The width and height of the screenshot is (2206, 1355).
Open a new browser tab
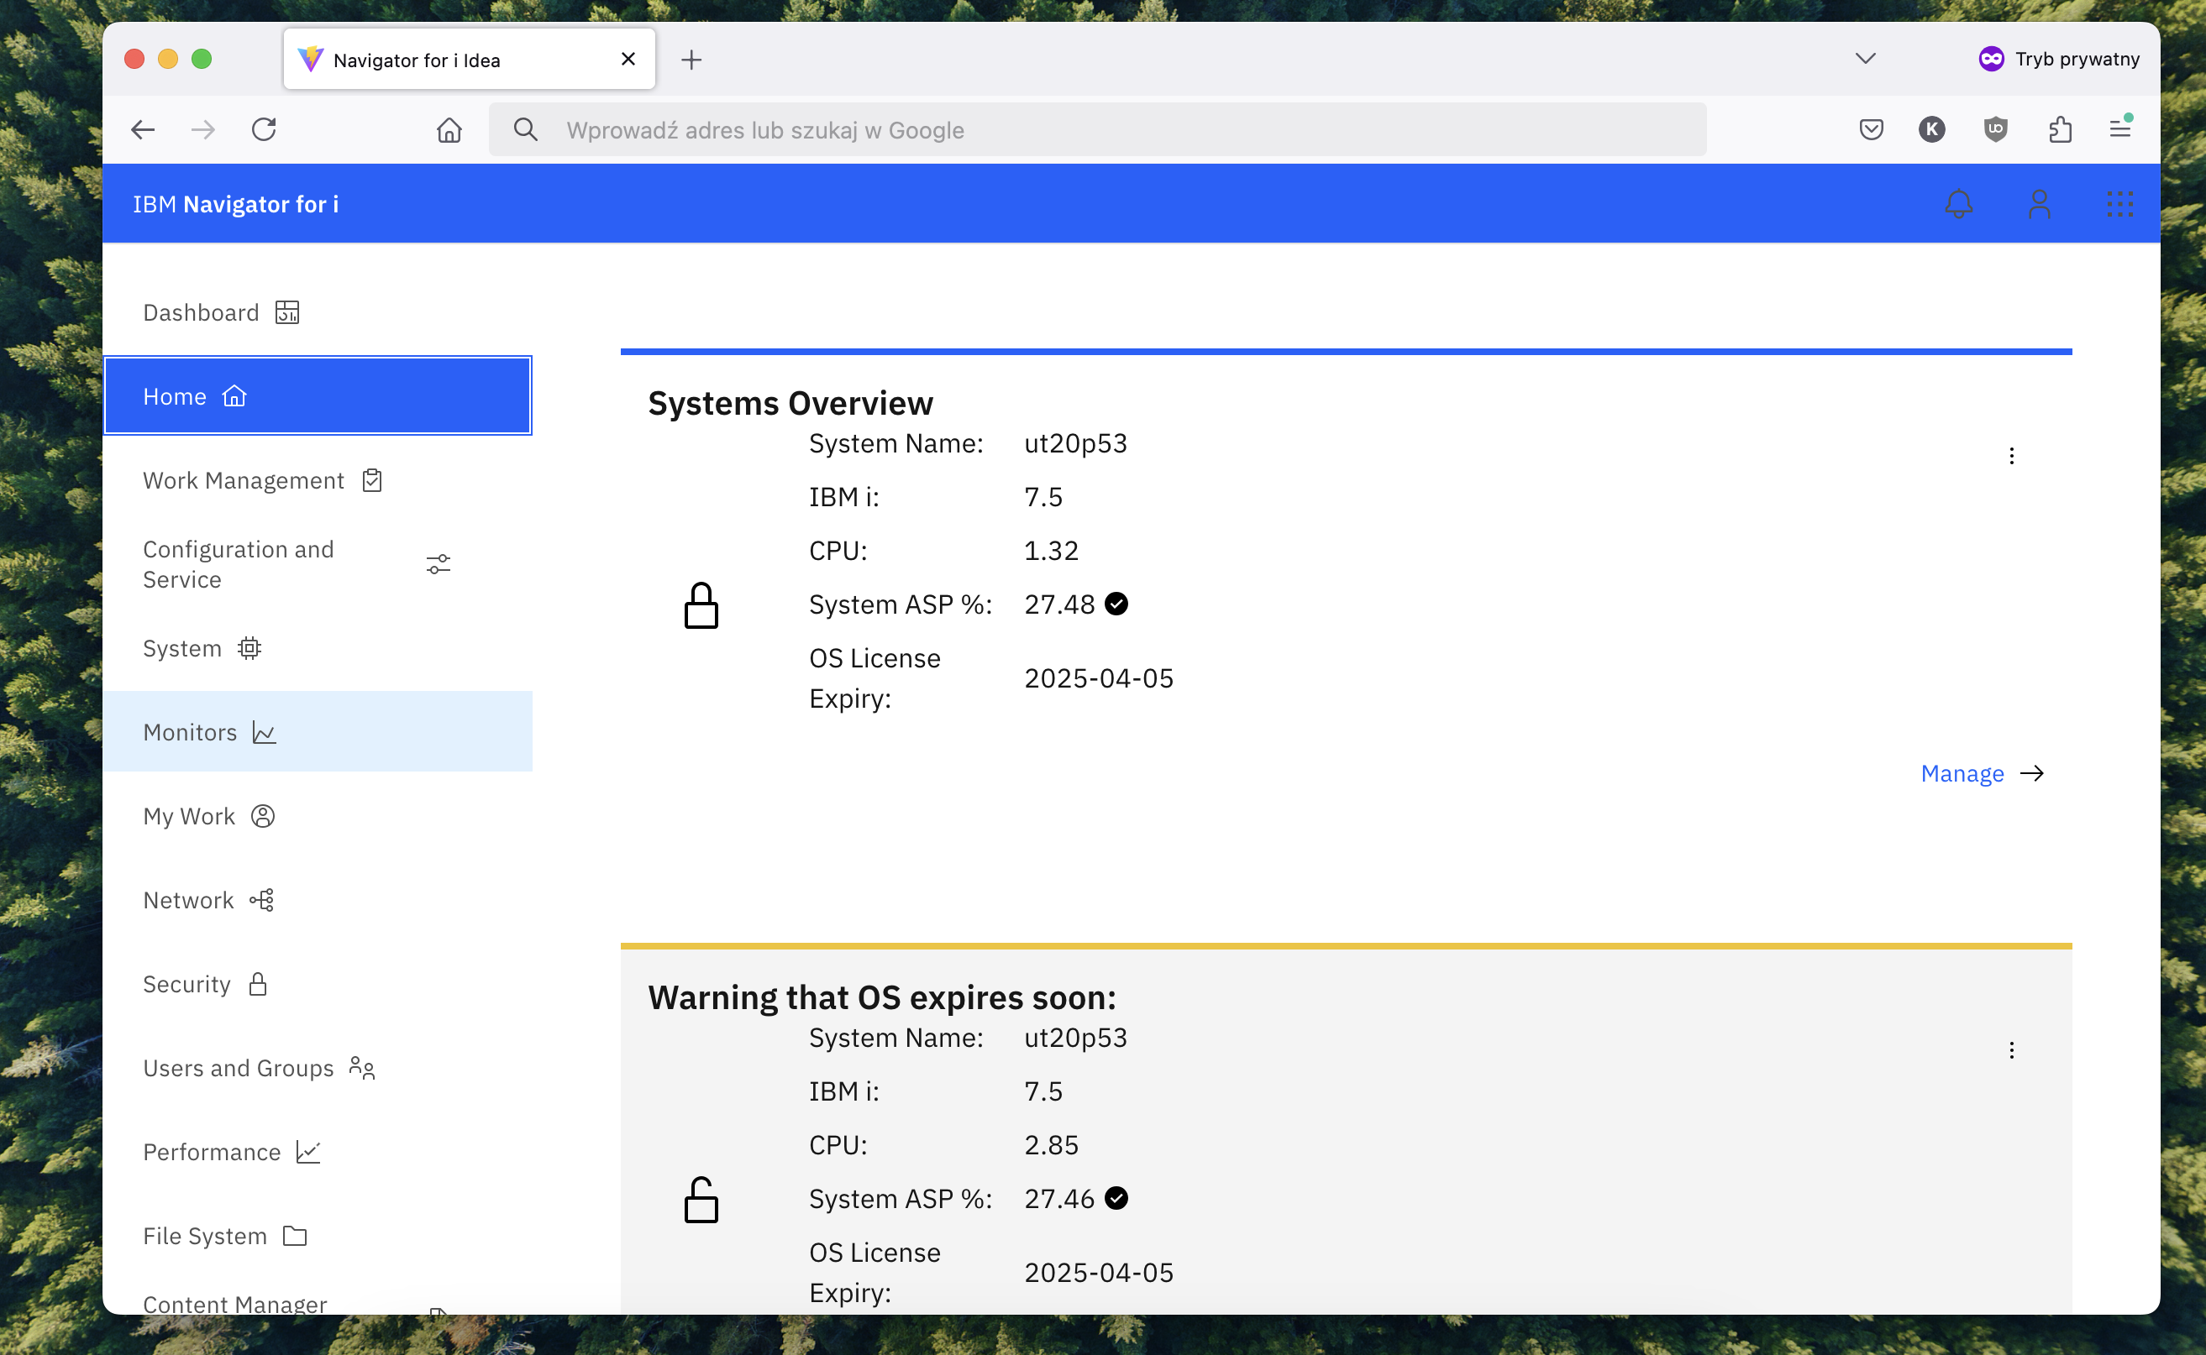pyautogui.click(x=691, y=60)
